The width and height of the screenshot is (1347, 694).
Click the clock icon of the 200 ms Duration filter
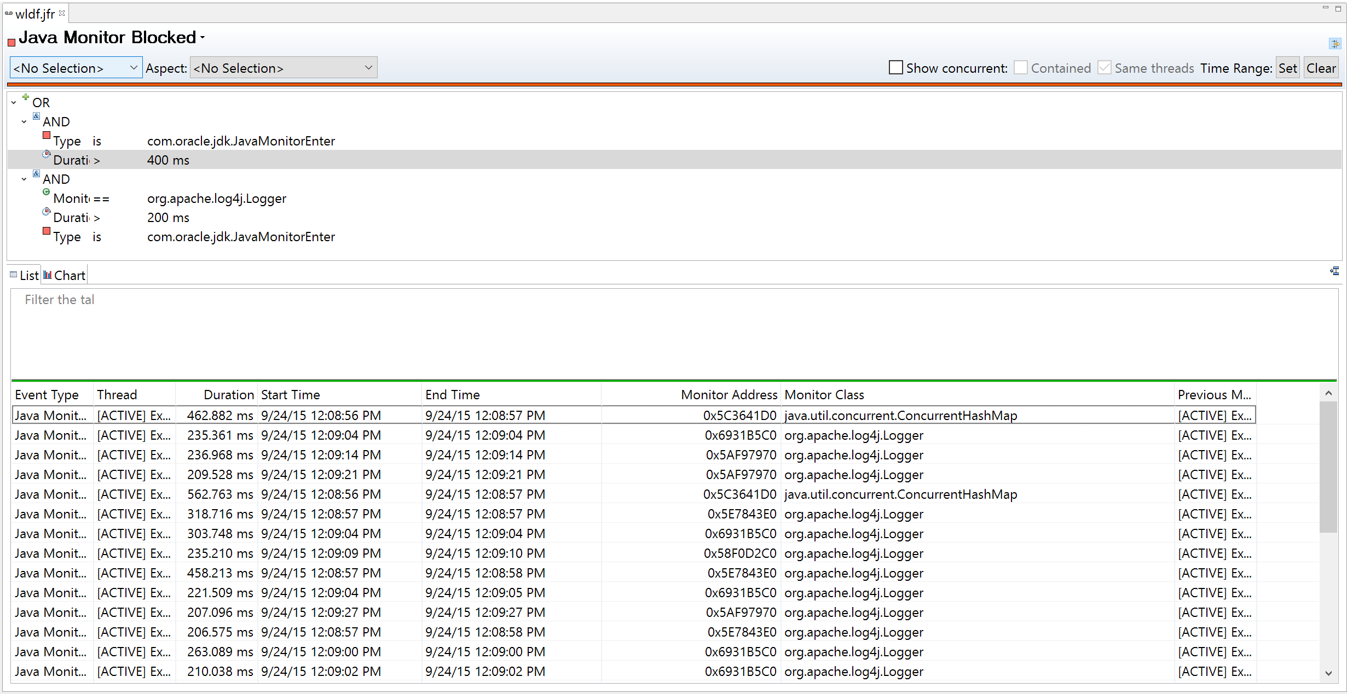tap(47, 212)
